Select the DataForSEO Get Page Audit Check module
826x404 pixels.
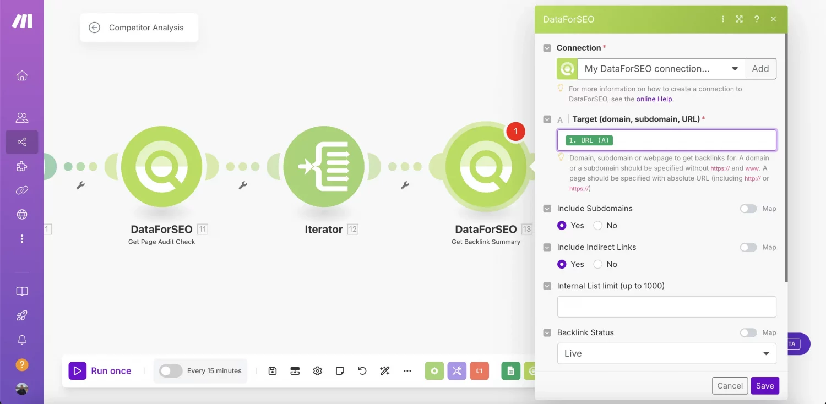[x=162, y=167]
